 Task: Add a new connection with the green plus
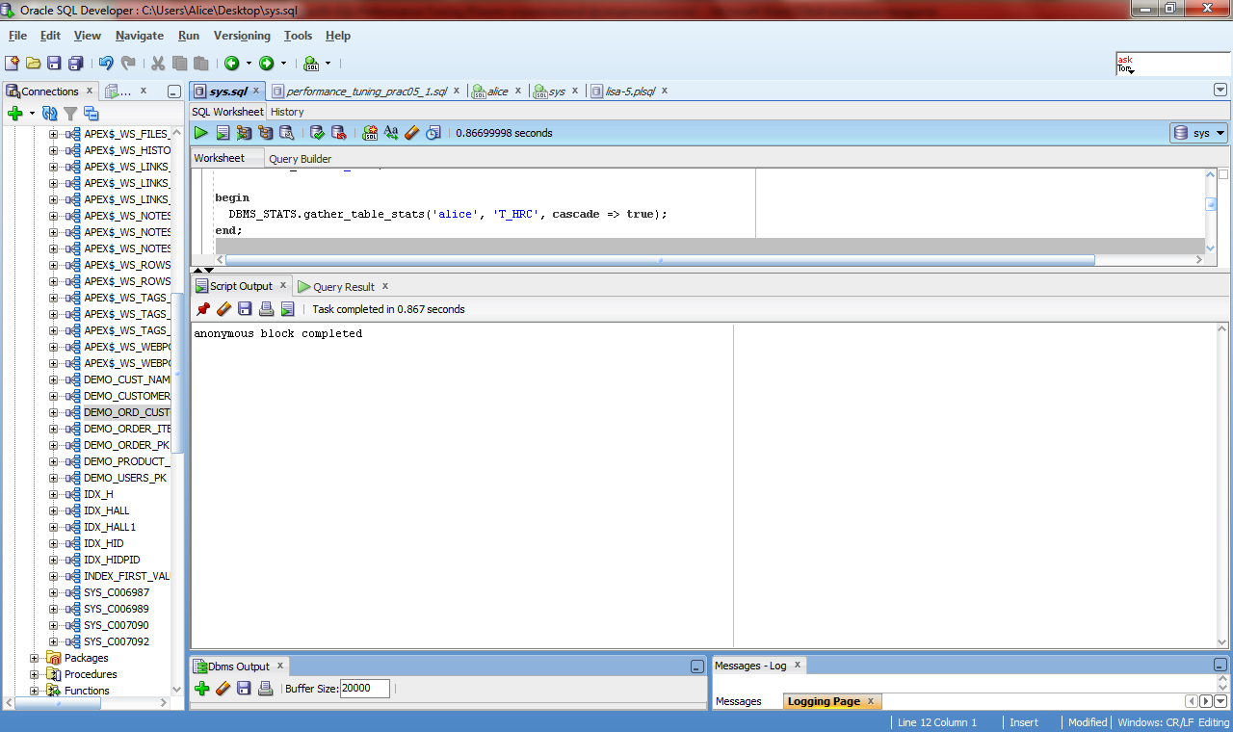[14, 114]
